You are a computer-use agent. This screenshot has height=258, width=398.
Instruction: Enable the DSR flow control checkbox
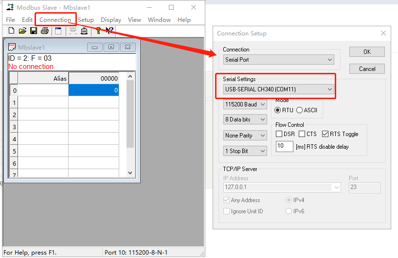point(279,134)
